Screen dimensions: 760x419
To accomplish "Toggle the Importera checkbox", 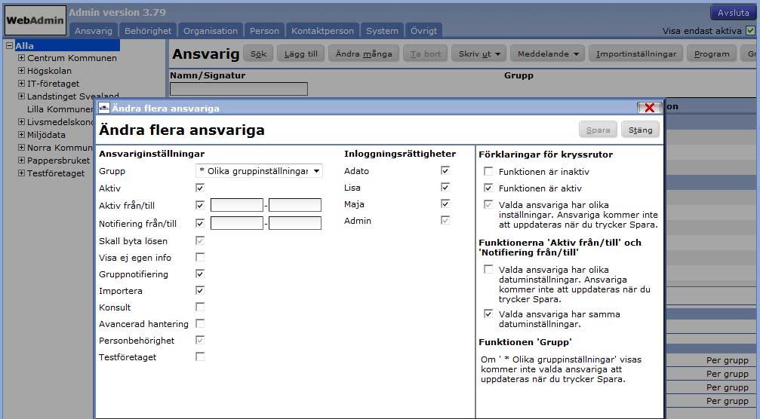I will point(200,290).
